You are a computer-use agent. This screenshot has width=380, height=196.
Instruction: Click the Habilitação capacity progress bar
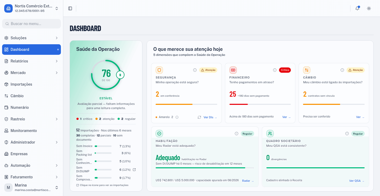click(205, 168)
